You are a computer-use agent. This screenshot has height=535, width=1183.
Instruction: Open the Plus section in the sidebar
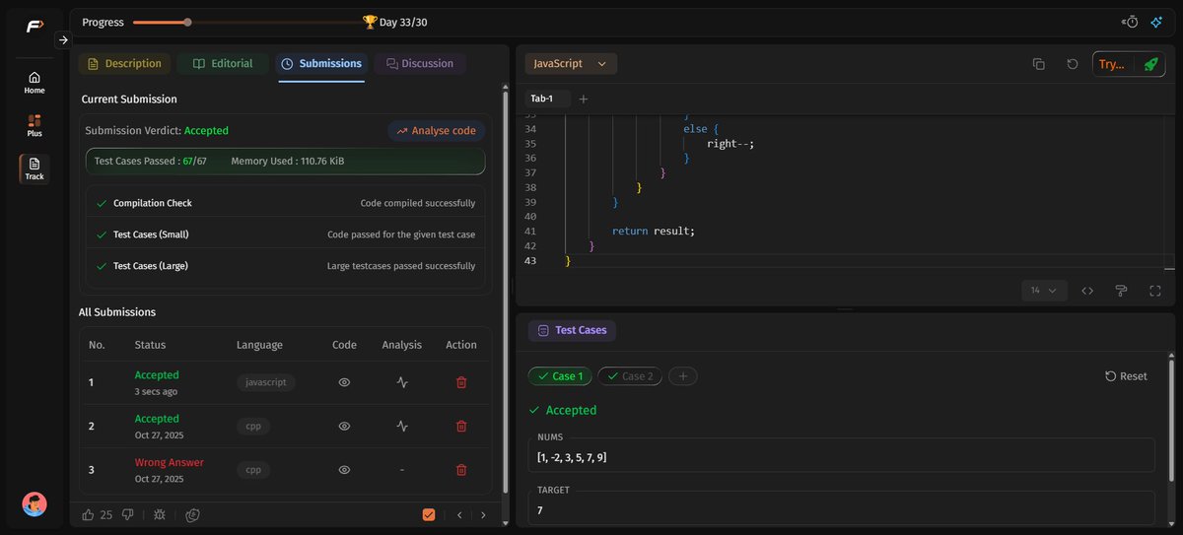click(35, 125)
